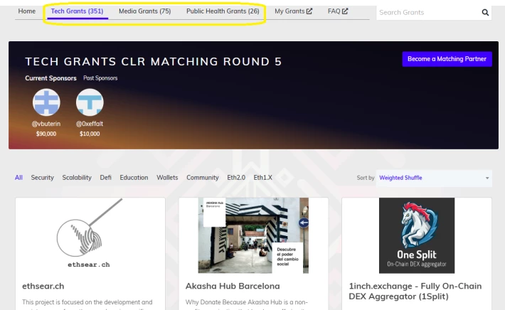Image resolution: width=505 pixels, height=310 pixels.
Task: Filter grants by Defi
Action: click(106, 178)
